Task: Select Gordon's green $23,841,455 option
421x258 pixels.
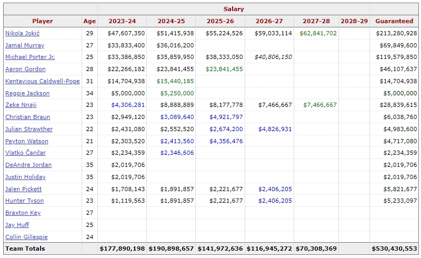Action: (224, 69)
